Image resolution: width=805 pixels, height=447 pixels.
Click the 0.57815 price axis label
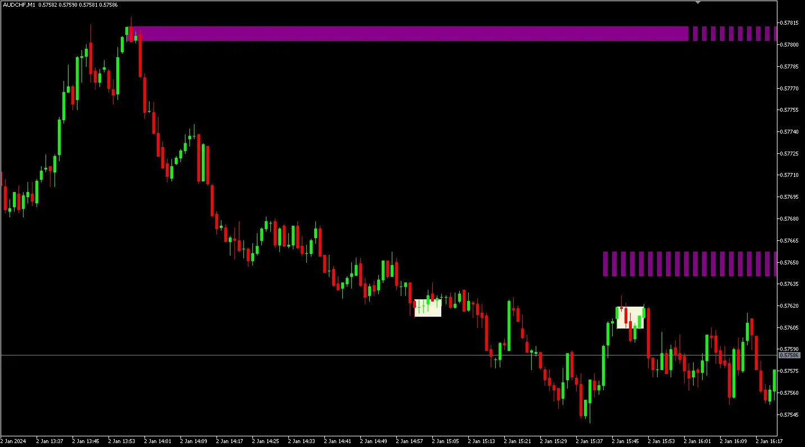[x=789, y=23]
